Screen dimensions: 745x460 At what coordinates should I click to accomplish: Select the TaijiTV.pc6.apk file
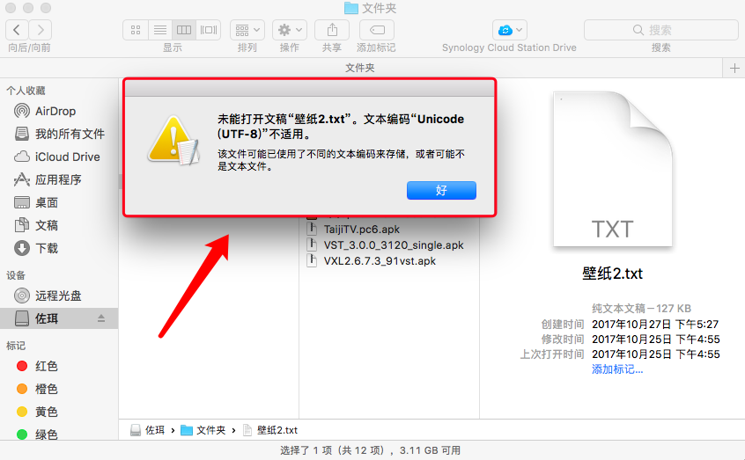362,230
